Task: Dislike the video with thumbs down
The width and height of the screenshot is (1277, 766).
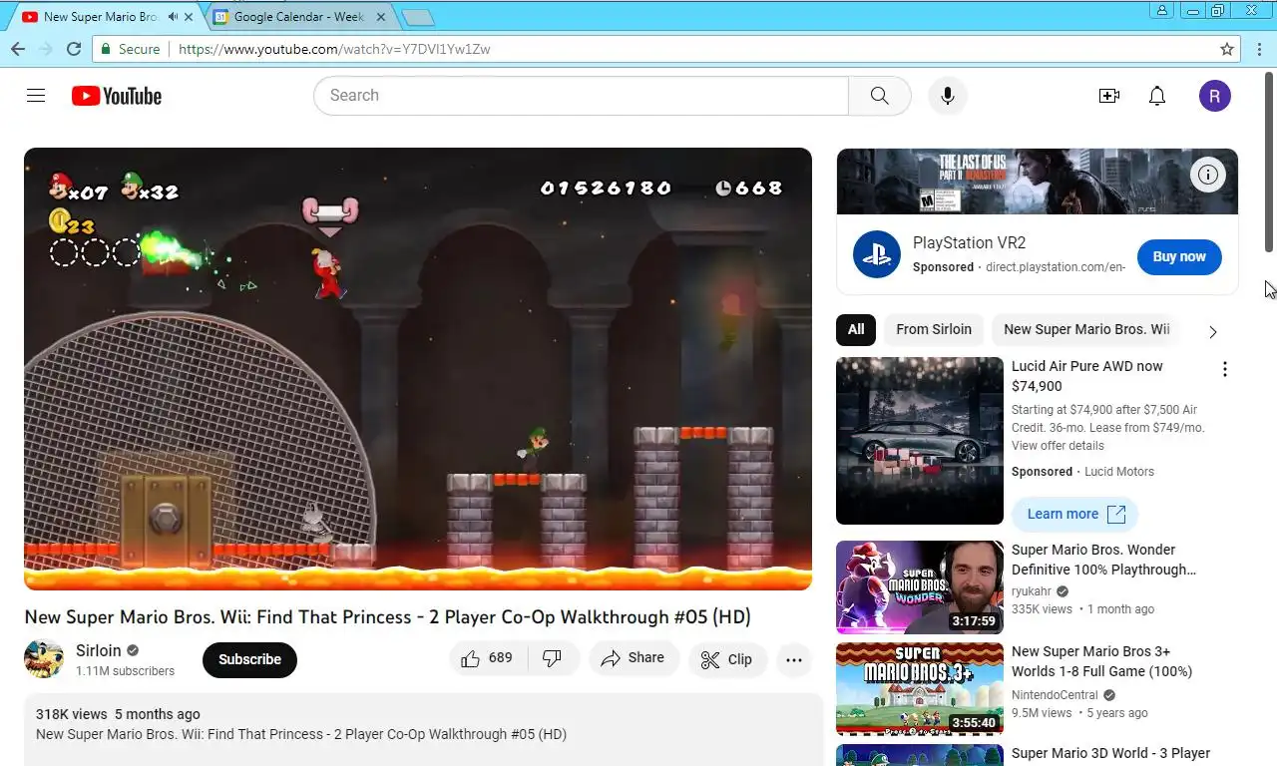Action: coord(552,658)
